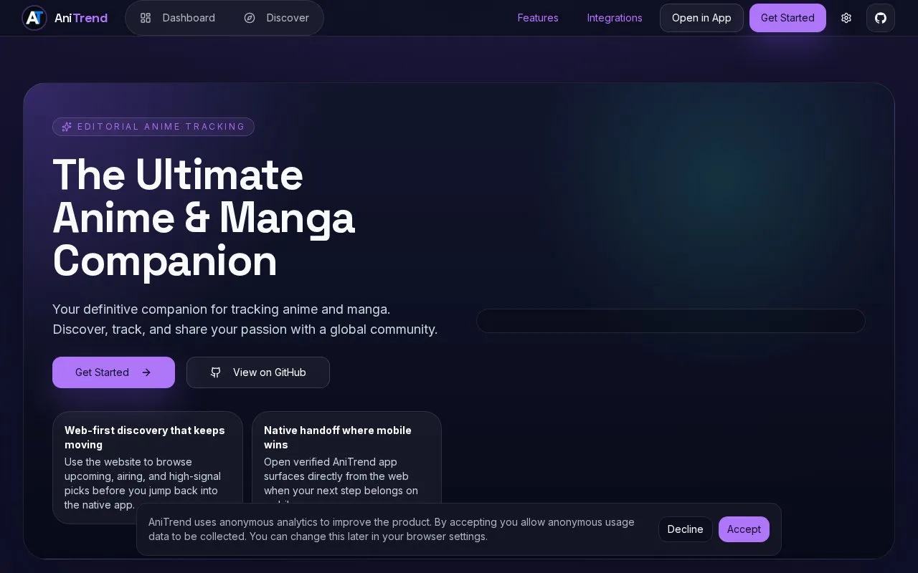Click the AniTrend brand name
This screenshot has height=573, width=918.
point(81,18)
